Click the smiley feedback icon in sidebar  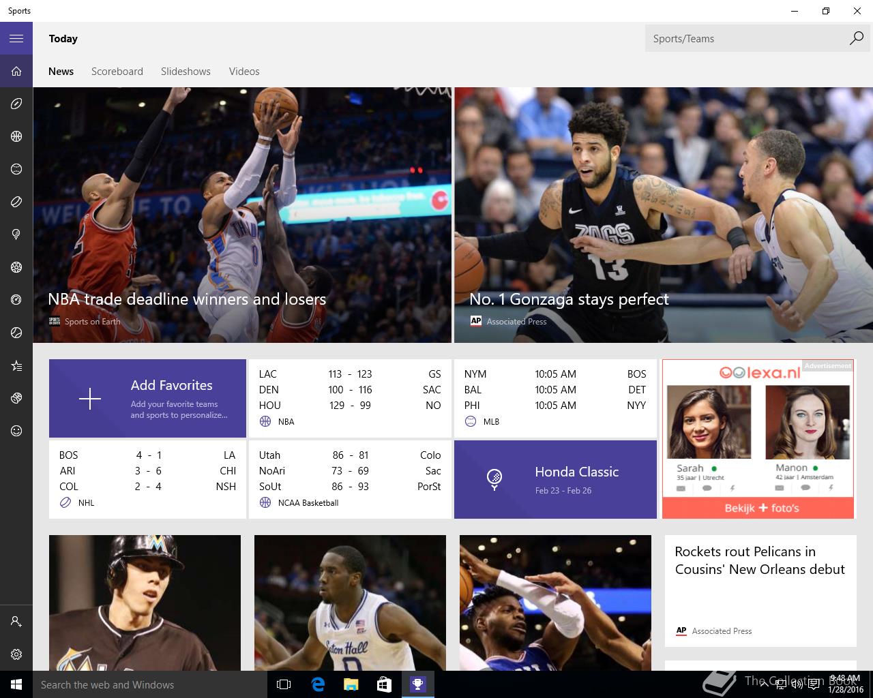tap(16, 431)
